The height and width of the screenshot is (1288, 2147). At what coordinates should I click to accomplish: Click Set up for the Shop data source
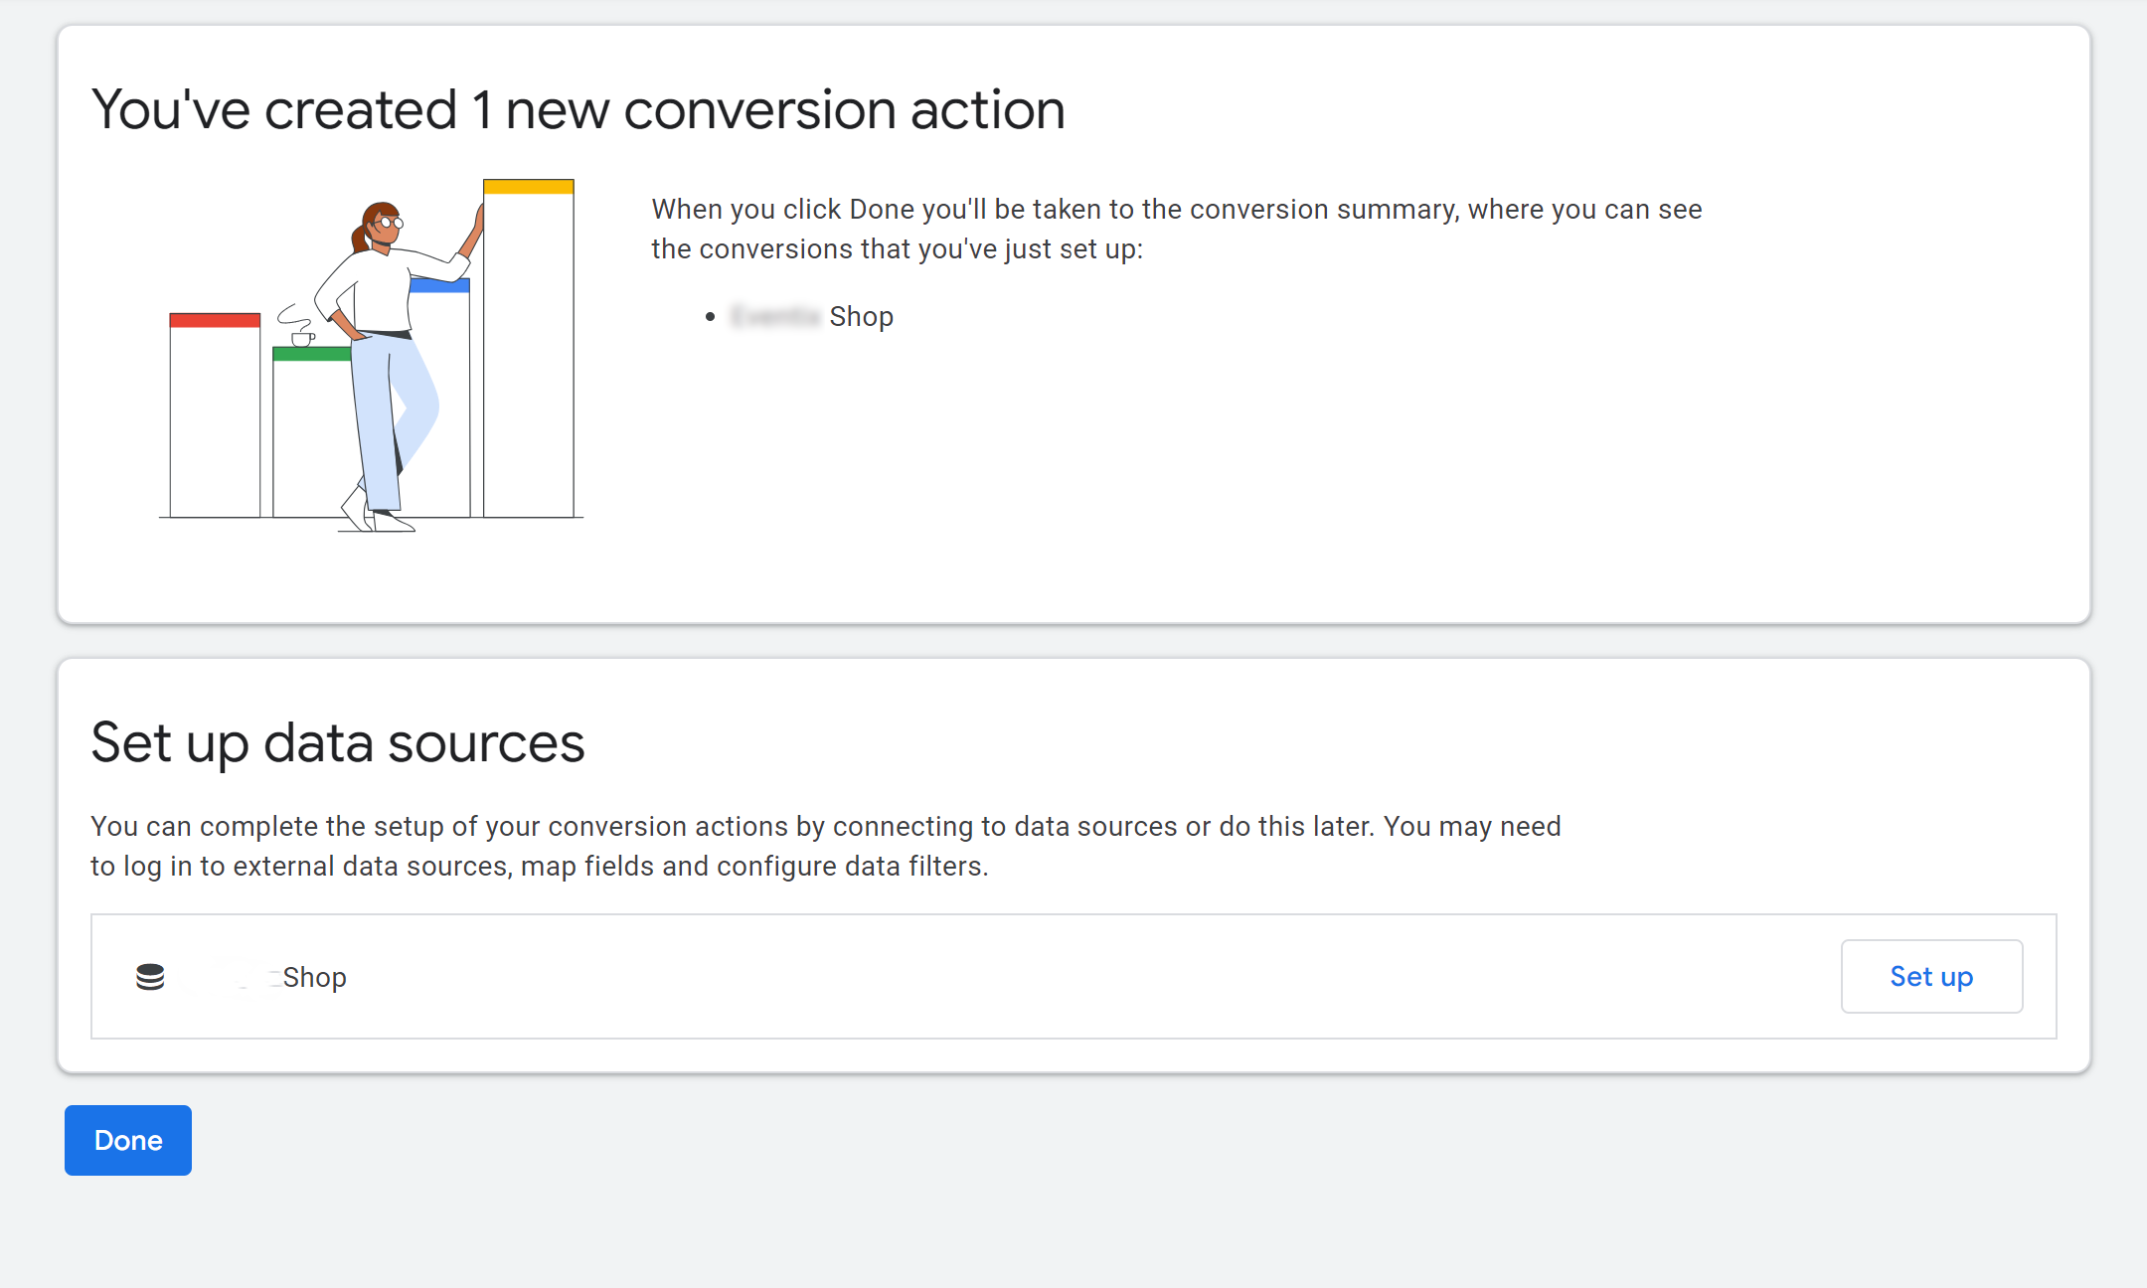click(1931, 976)
